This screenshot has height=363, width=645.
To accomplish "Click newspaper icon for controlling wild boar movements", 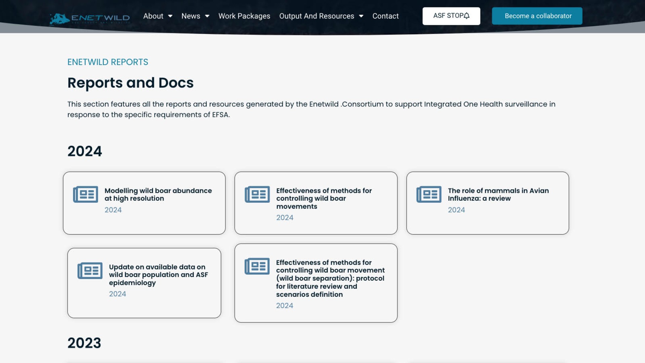I will click(257, 194).
